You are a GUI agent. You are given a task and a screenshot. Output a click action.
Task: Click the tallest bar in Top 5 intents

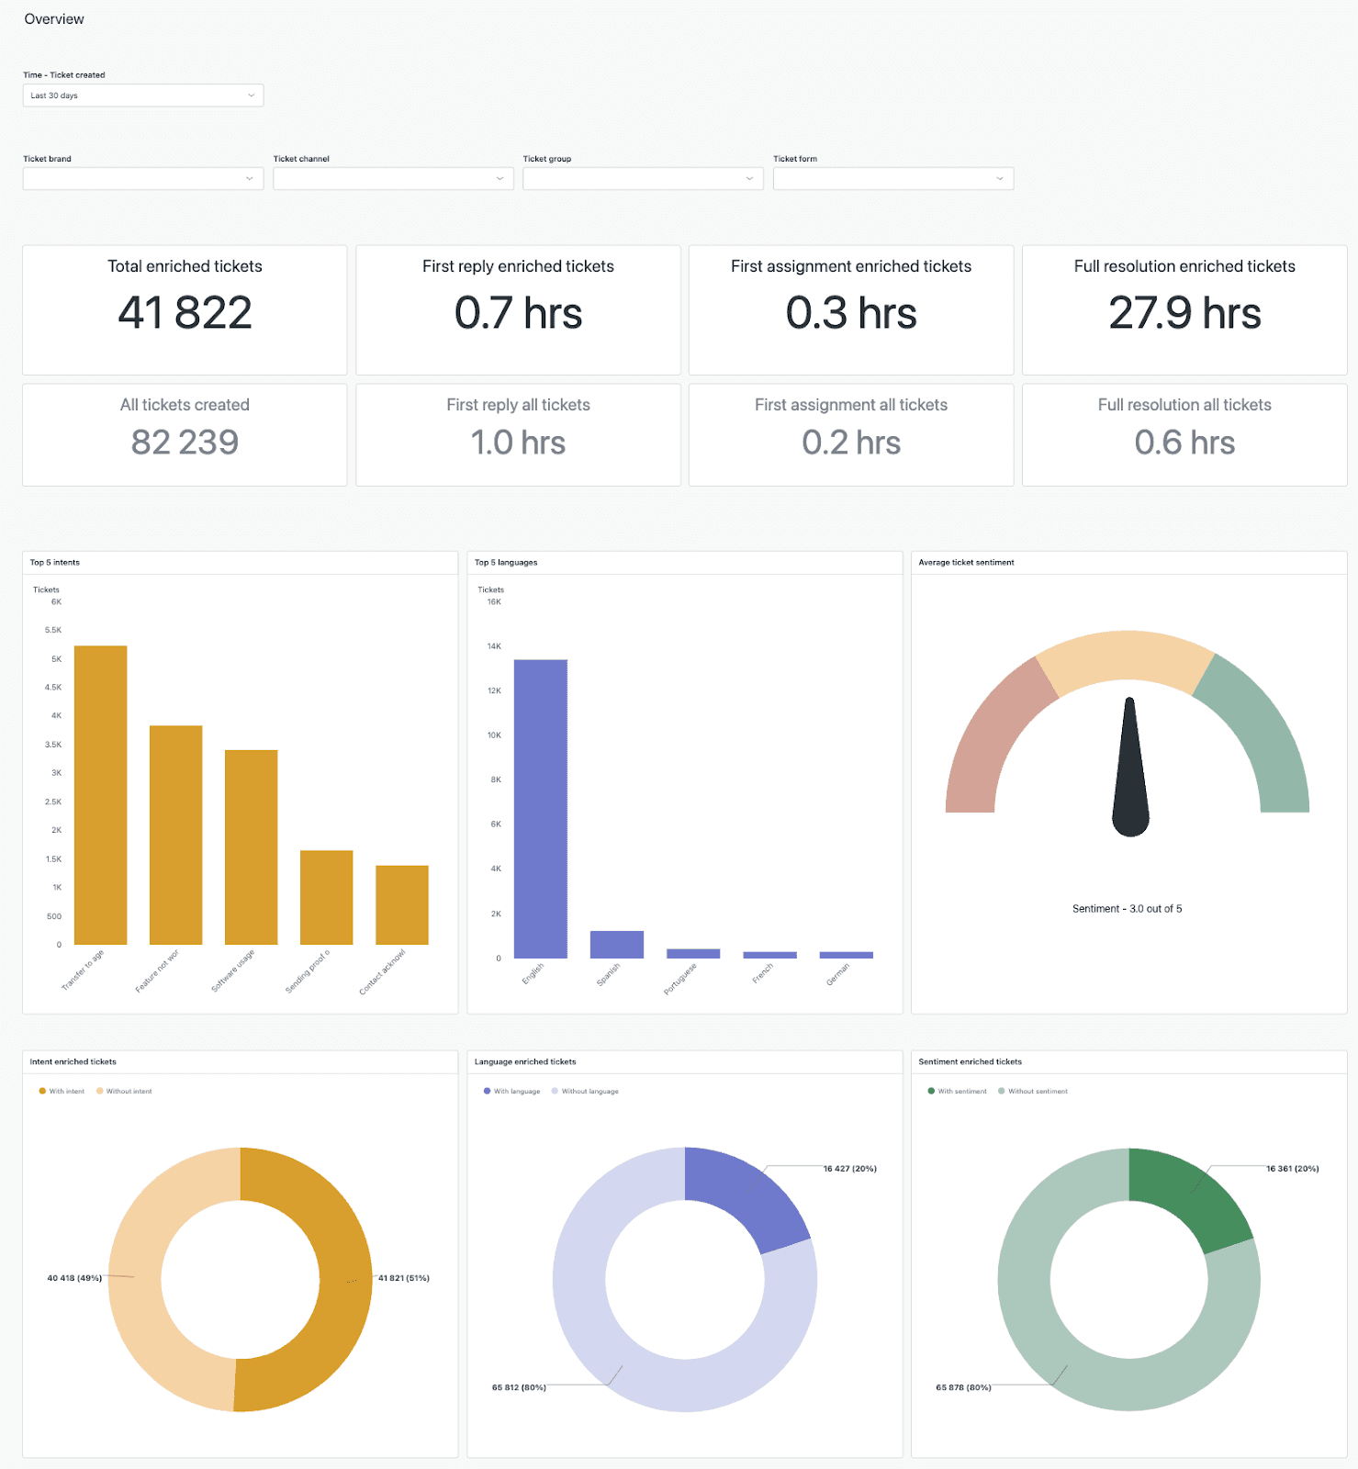[x=100, y=795]
